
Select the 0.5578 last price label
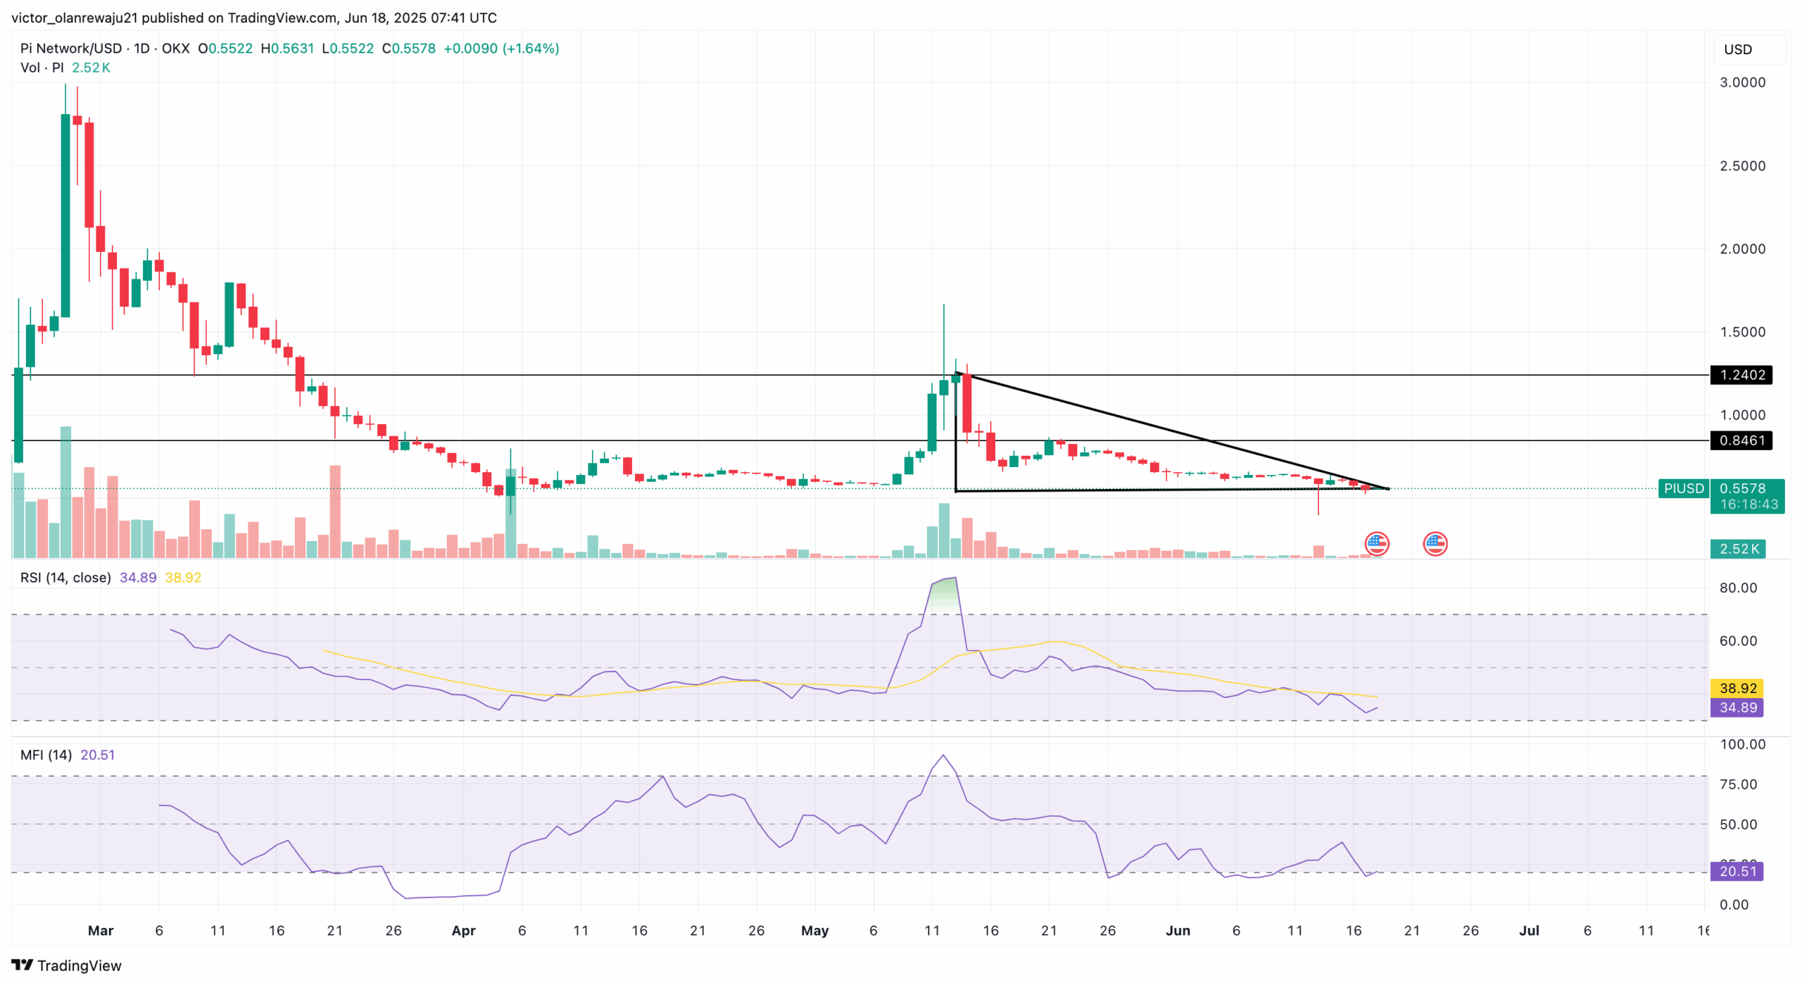coord(1742,488)
